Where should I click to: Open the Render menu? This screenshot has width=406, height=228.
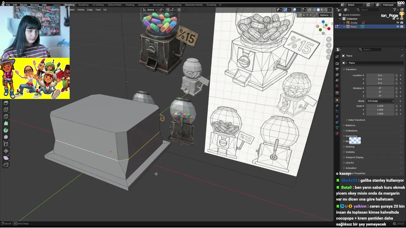click(23, 5)
